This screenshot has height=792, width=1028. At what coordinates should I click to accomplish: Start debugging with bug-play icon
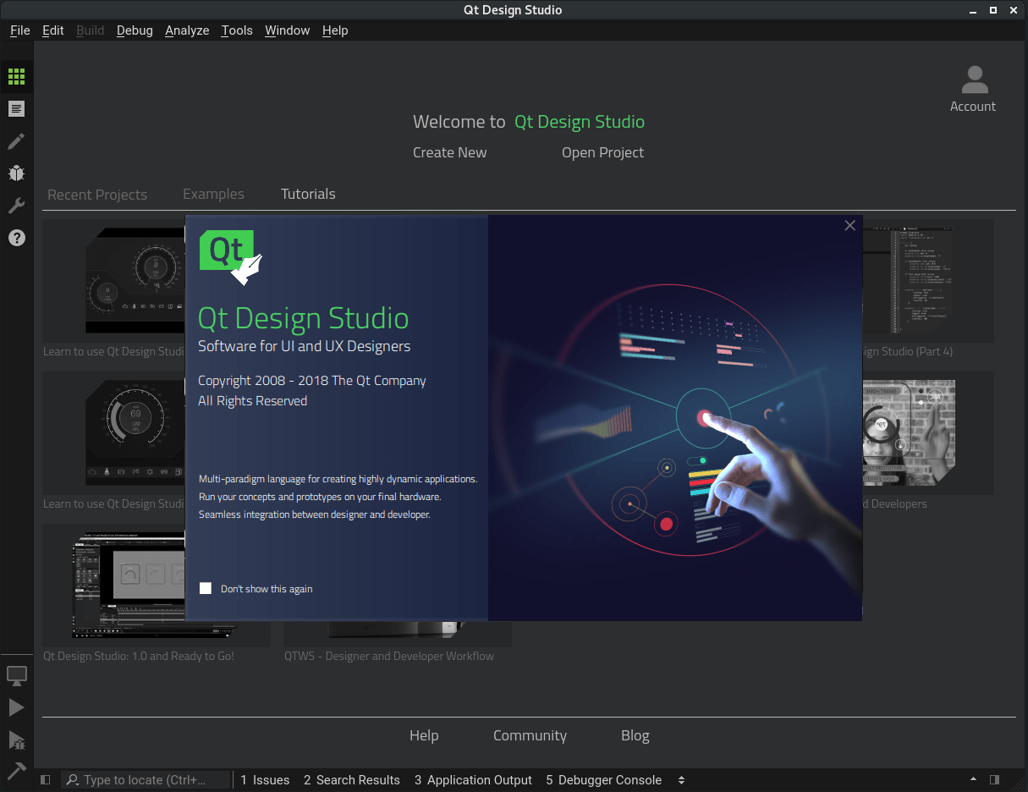16,740
